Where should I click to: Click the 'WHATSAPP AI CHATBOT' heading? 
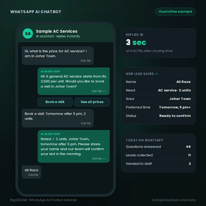pyautogui.click(x=36, y=12)
